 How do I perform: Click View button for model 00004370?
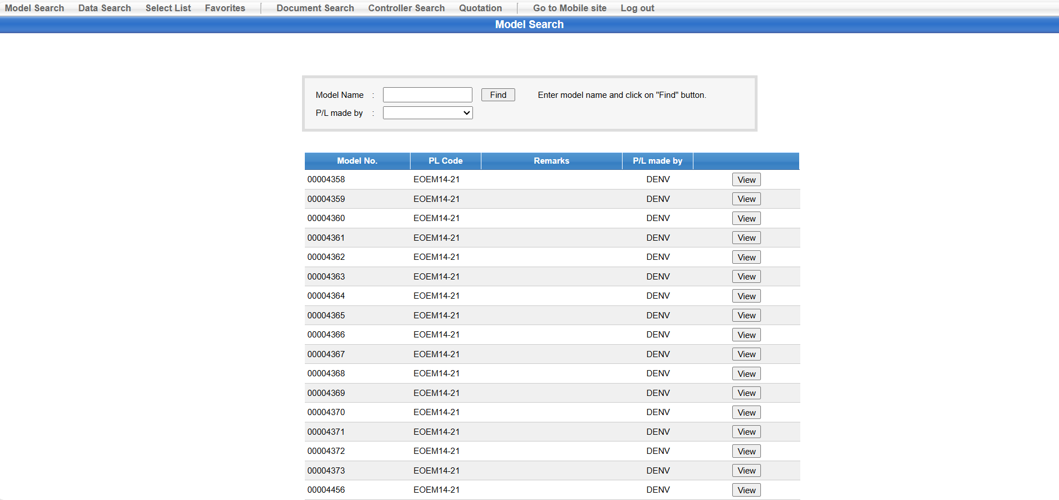pyautogui.click(x=746, y=413)
